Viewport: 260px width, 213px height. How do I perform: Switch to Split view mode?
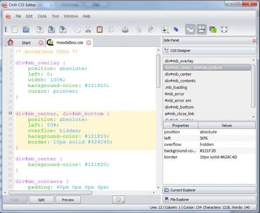click(x=41, y=200)
